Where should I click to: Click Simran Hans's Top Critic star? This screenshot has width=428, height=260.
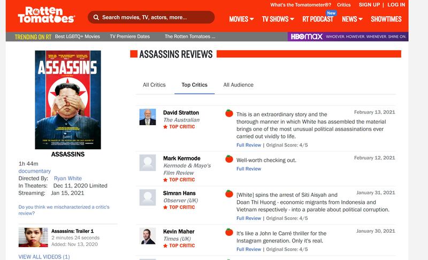tap(165, 208)
